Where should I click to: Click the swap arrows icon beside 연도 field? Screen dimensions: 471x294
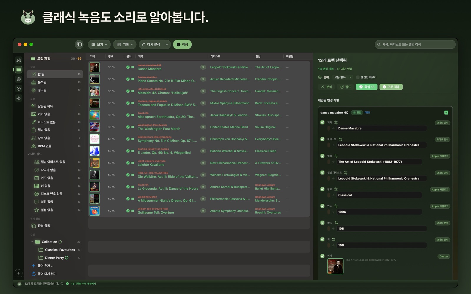(x=336, y=206)
